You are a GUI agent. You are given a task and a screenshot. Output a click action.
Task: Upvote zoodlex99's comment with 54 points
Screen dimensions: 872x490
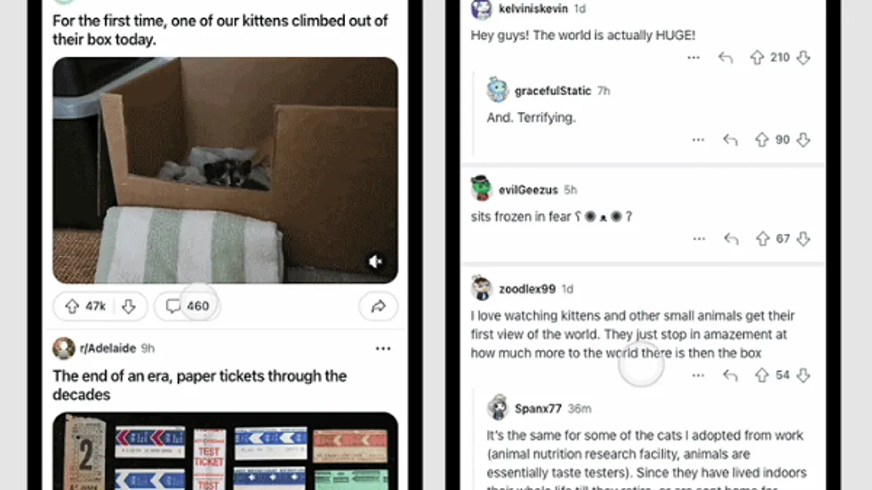click(x=762, y=375)
